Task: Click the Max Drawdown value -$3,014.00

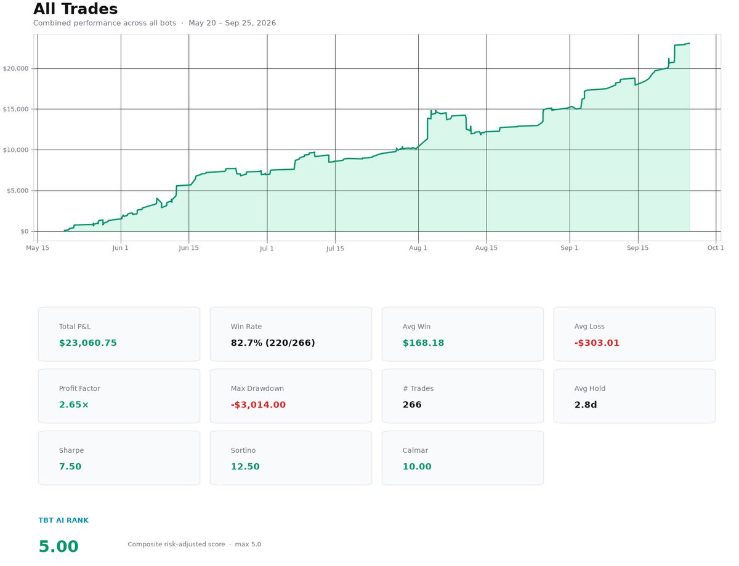Action: tap(258, 404)
